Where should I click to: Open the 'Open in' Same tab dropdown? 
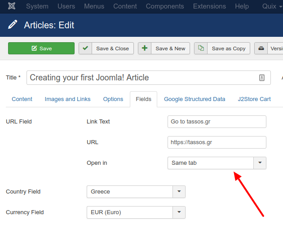pyautogui.click(x=217, y=163)
